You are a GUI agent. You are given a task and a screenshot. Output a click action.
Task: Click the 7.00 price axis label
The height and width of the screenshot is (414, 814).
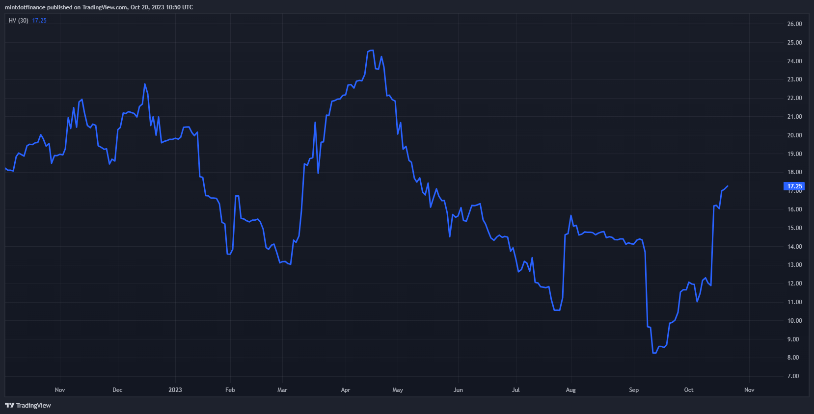tap(793, 376)
